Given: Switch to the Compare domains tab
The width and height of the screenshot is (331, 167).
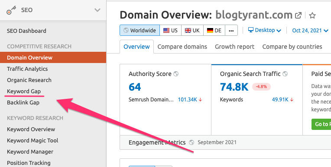Looking at the screenshot, I should tap(182, 47).
